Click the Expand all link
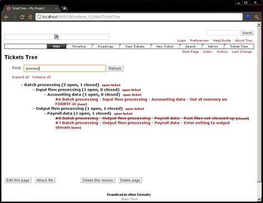The height and width of the screenshot is (203, 263). pos(21,77)
